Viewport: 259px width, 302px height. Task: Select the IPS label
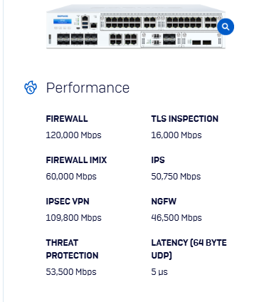pos(158,160)
